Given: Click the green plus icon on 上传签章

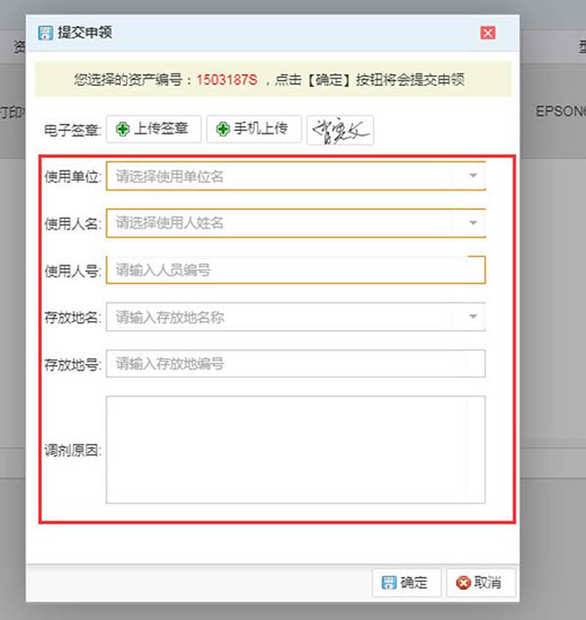Looking at the screenshot, I should pos(124,129).
